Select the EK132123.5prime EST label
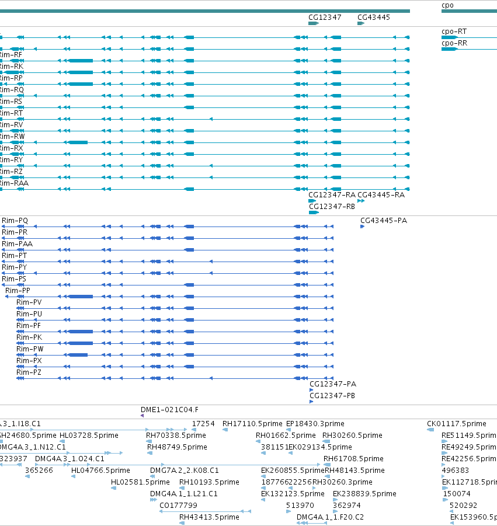The image size is (497, 526). click(x=293, y=494)
